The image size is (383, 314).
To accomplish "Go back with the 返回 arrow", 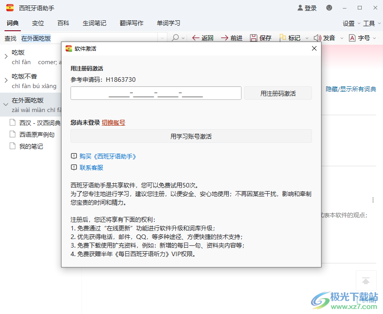I will click(x=196, y=38).
